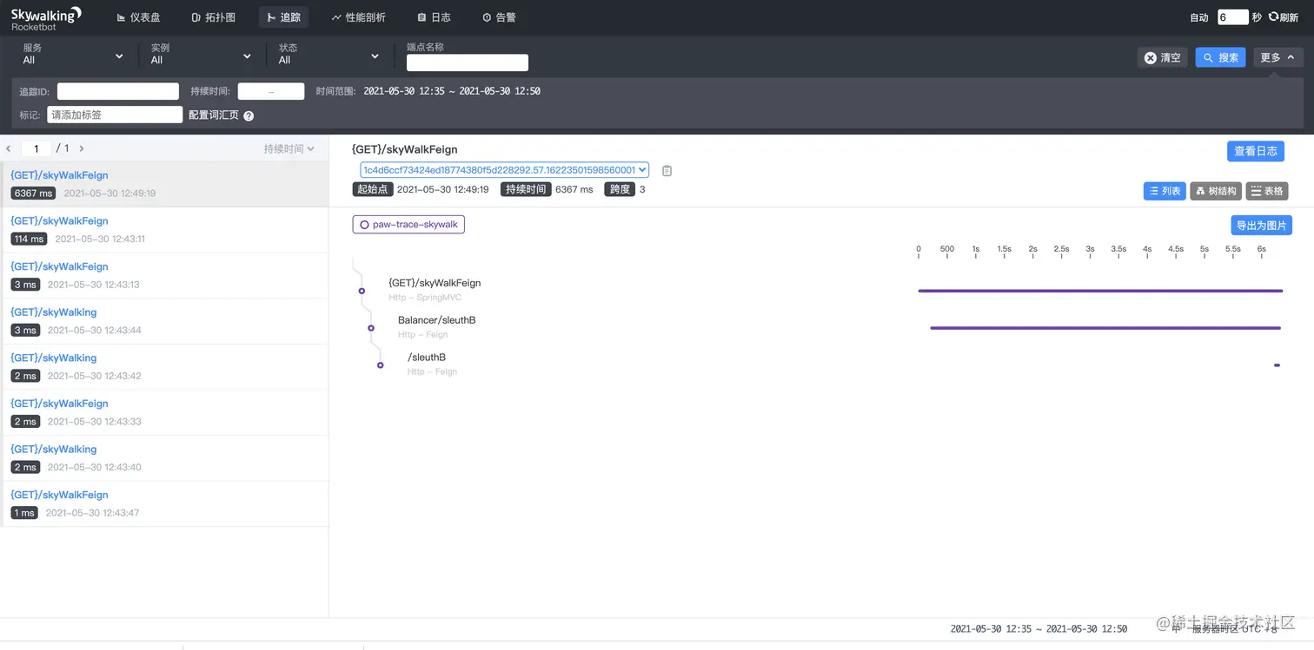Switch to the 拓扑图 topology tab

pyautogui.click(x=213, y=17)
